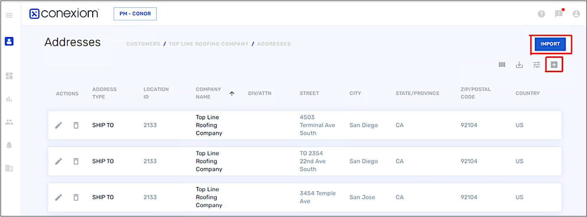Open the hamburger navigation menu
Screen dimensions: 587x217
9,15
